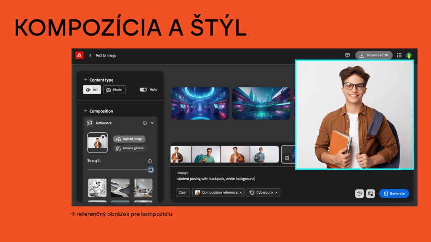
Task: Open the user profile avatar
Action: click(409, 55)
